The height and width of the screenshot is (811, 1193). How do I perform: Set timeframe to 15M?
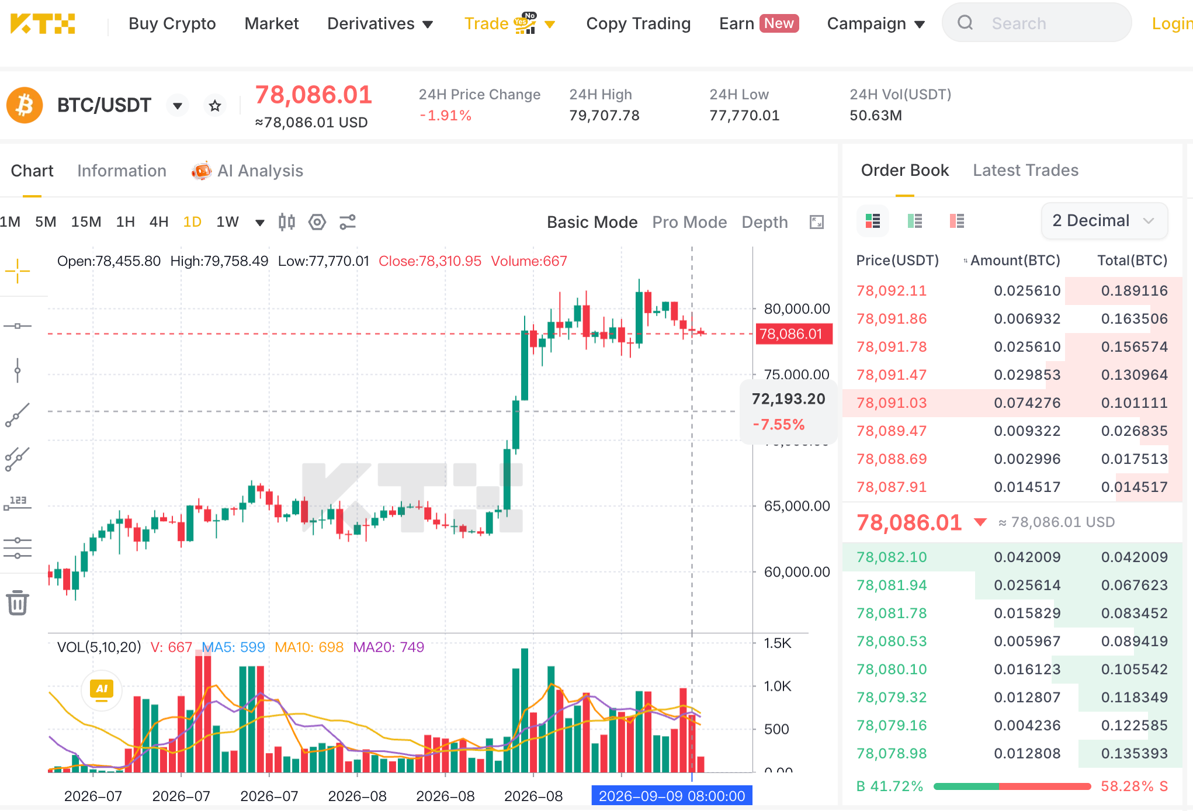pyautogui.click(x=86, y=222)
